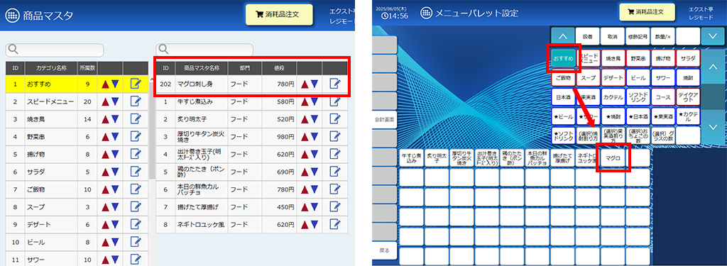
Task: Collapse palette with top-left up chevron
Action: [x=562, y=35]
